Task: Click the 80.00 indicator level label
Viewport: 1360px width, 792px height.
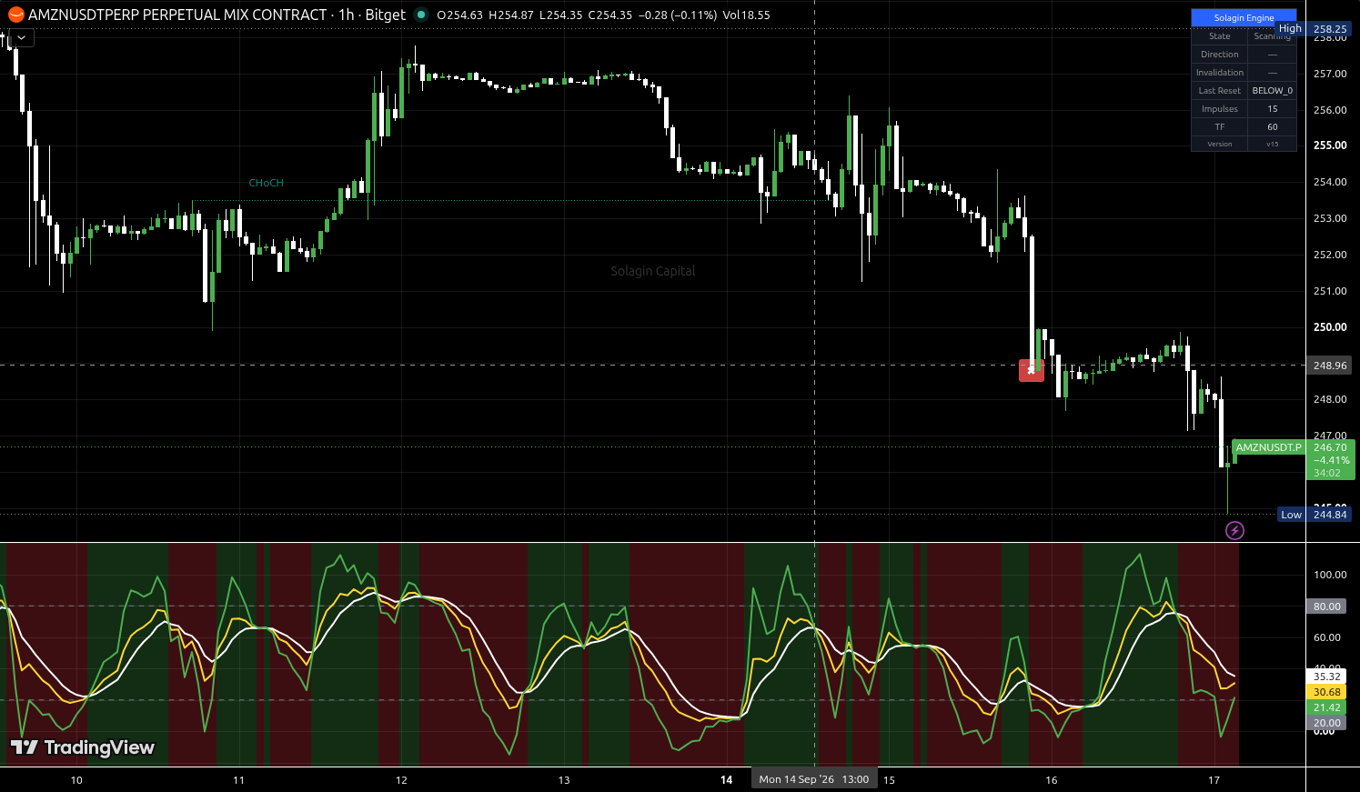Action: (x=1327, y=607)
